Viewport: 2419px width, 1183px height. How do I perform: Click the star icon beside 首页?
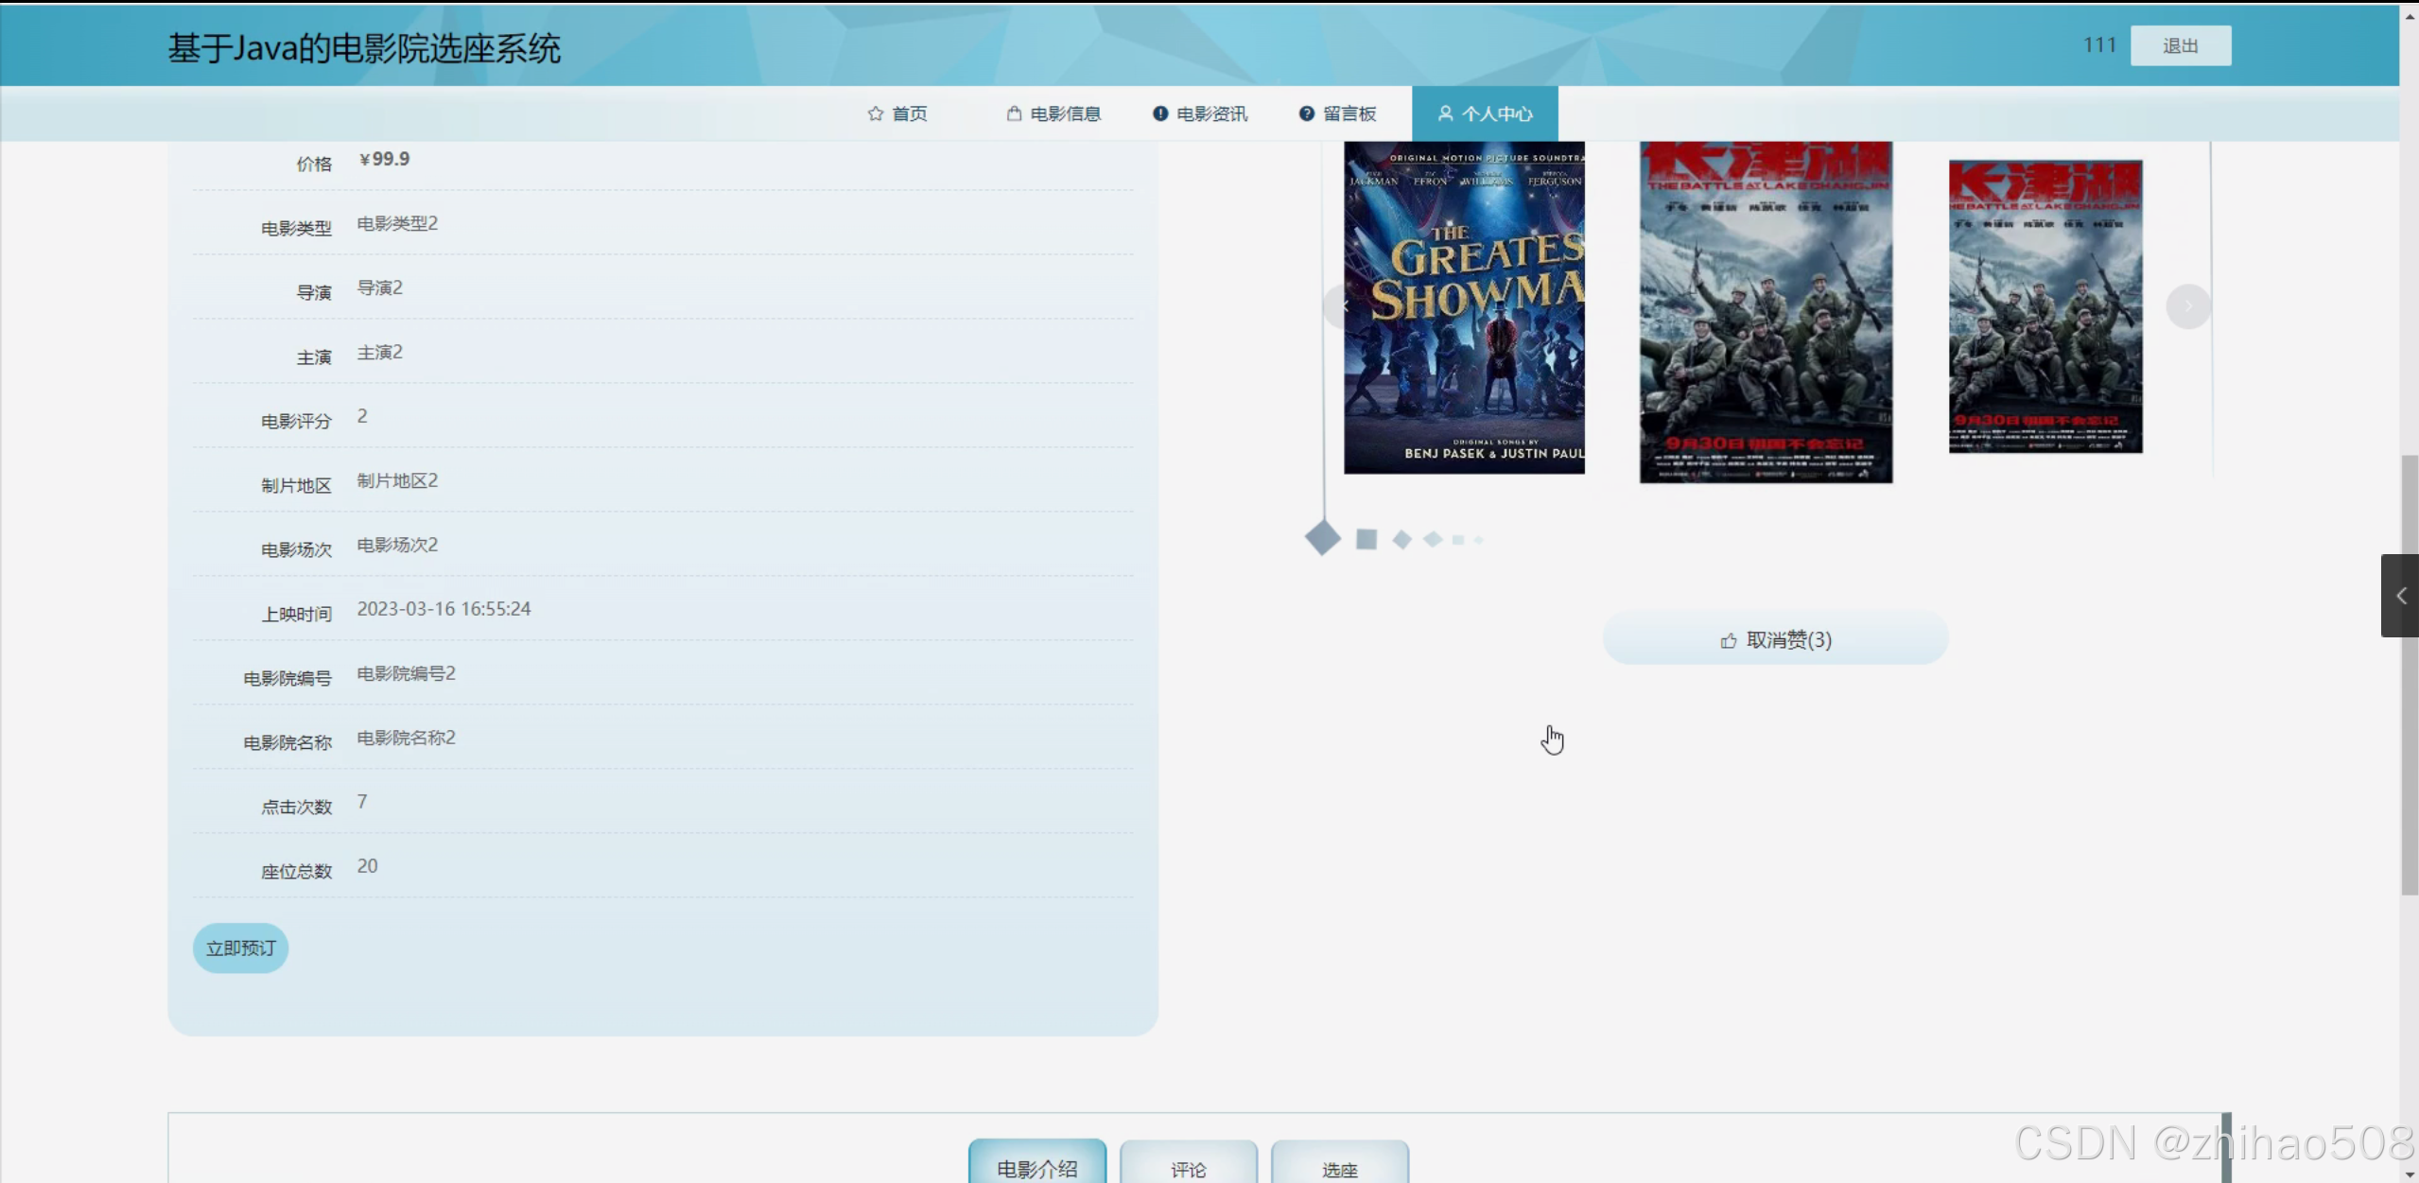pyautogui.click(x=875, y=113)
